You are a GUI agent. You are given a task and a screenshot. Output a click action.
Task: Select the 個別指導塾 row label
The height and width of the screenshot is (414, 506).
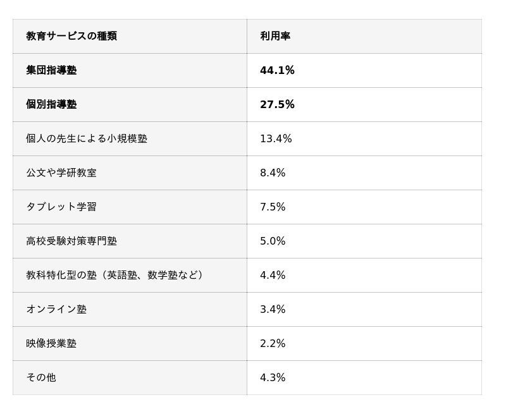click(x=51, y=104)
